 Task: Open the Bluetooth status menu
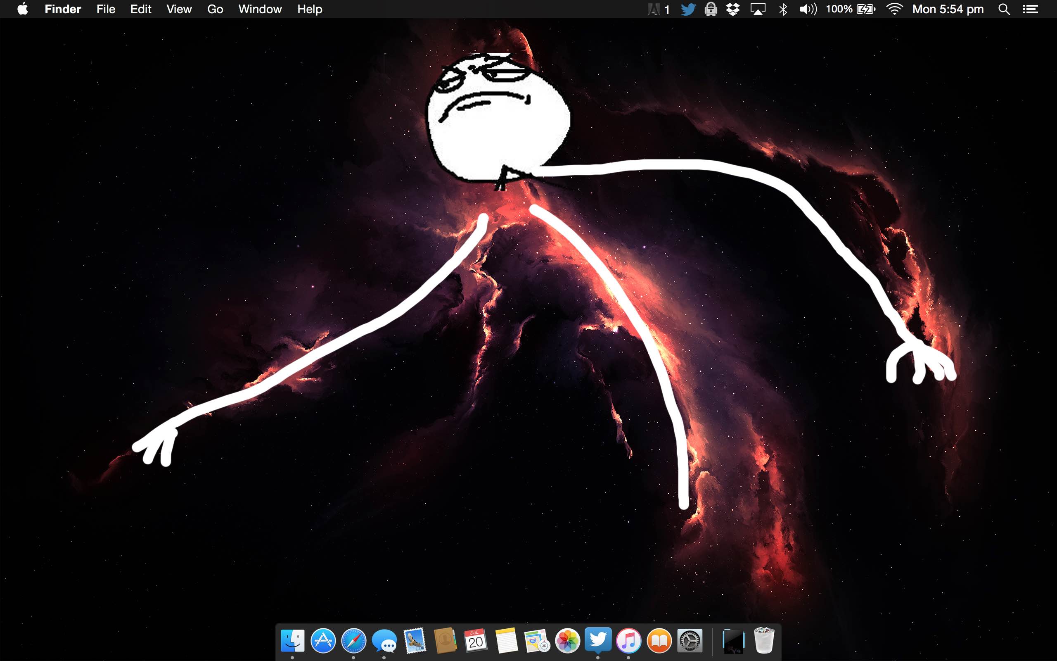coord(783,9)
